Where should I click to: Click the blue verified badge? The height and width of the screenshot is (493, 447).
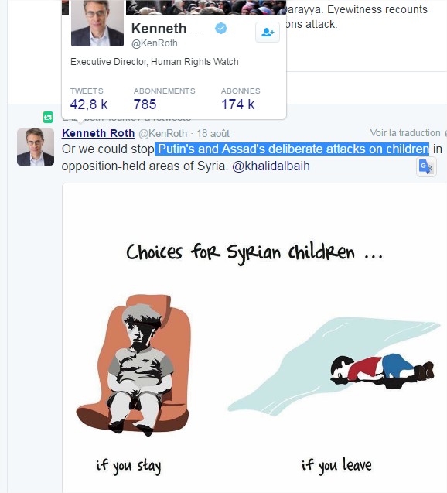pos(221,29)
